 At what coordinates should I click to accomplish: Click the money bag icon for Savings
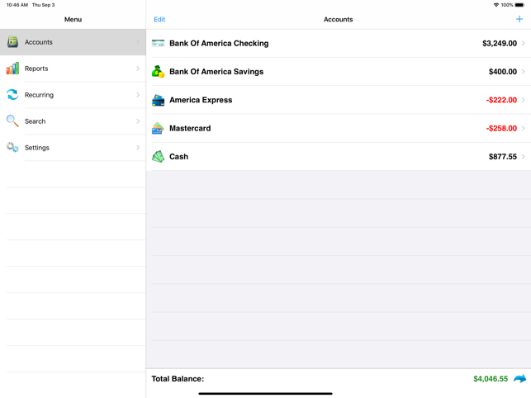pyautogui.click(x=158, y=72)
